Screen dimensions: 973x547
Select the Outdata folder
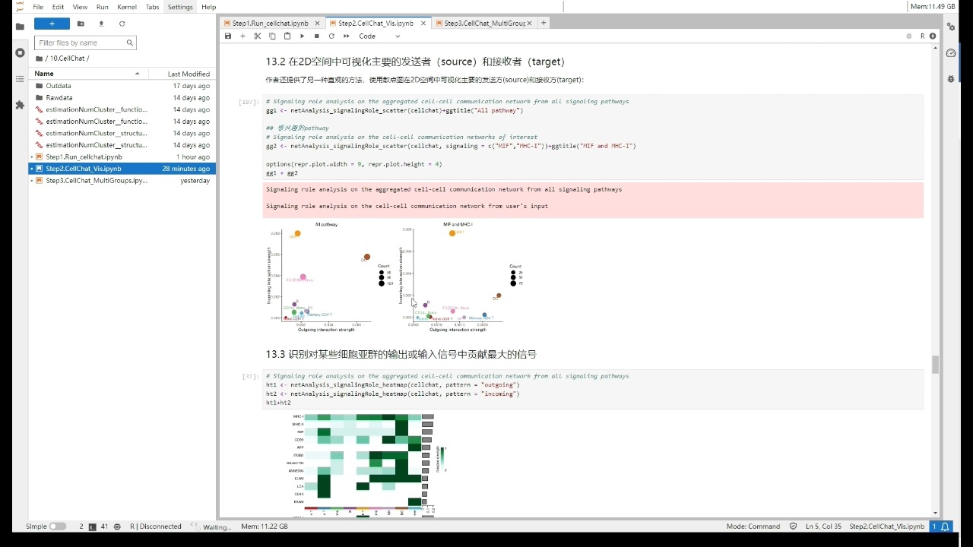tap(122, 86)
